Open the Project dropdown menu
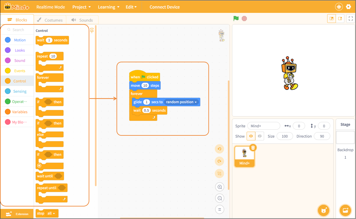 point(82,7)
